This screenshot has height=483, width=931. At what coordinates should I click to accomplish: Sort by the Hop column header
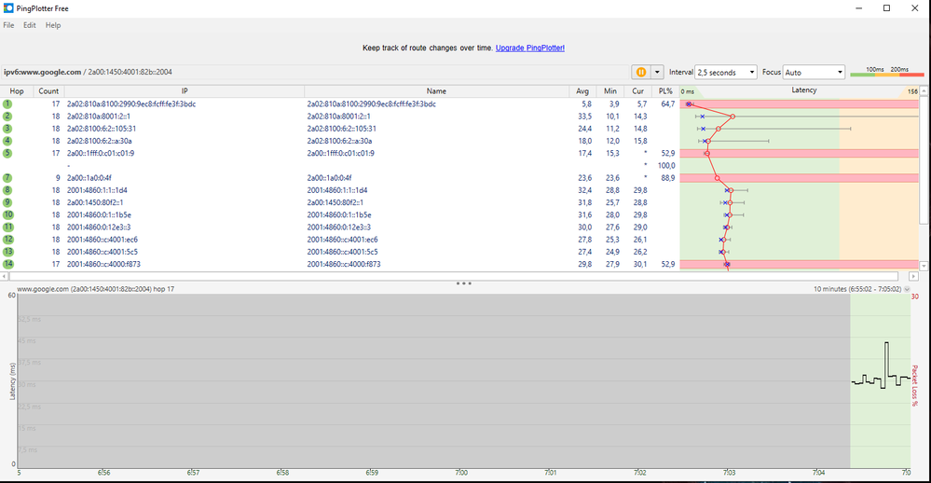coord(17,90)
